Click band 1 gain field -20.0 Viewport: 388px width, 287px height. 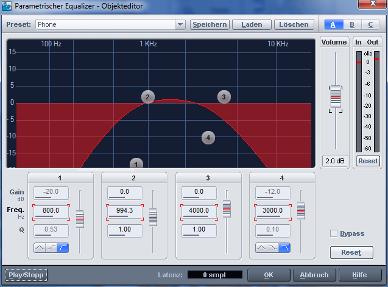[x=51, y=193]
